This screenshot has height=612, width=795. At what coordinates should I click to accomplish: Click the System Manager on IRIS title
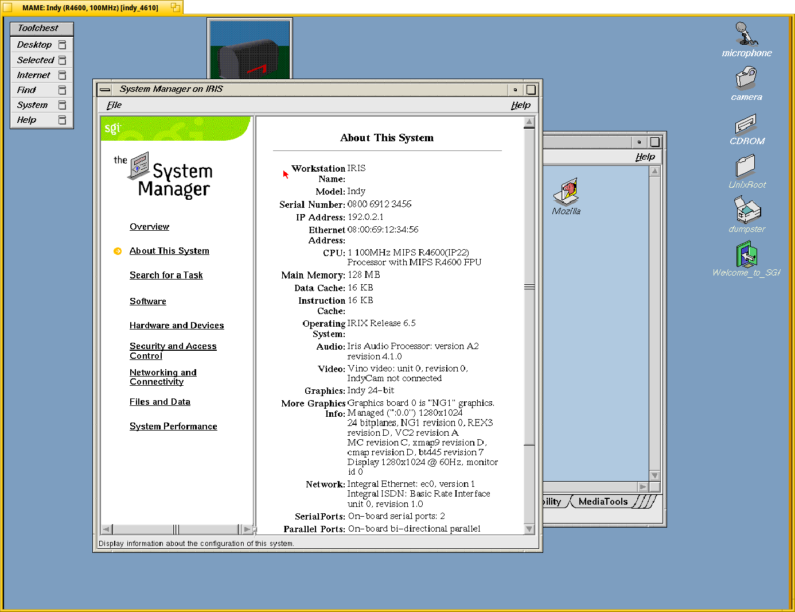pos(171,89)
